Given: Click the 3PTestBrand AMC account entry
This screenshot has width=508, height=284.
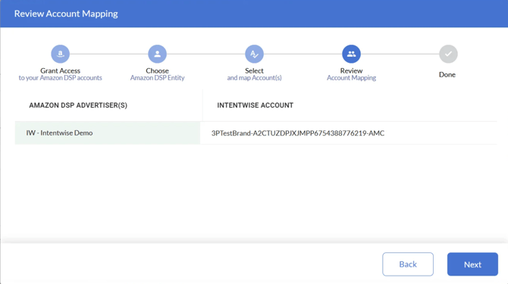Looking at the screenshot, I should click(x=298, y=133).
